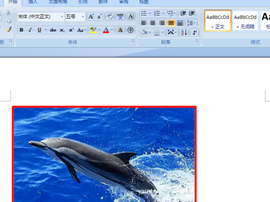The height and width of the screenshot is (202, 270).
Task: Increase paragraph indent
Action: pos(192,13)
